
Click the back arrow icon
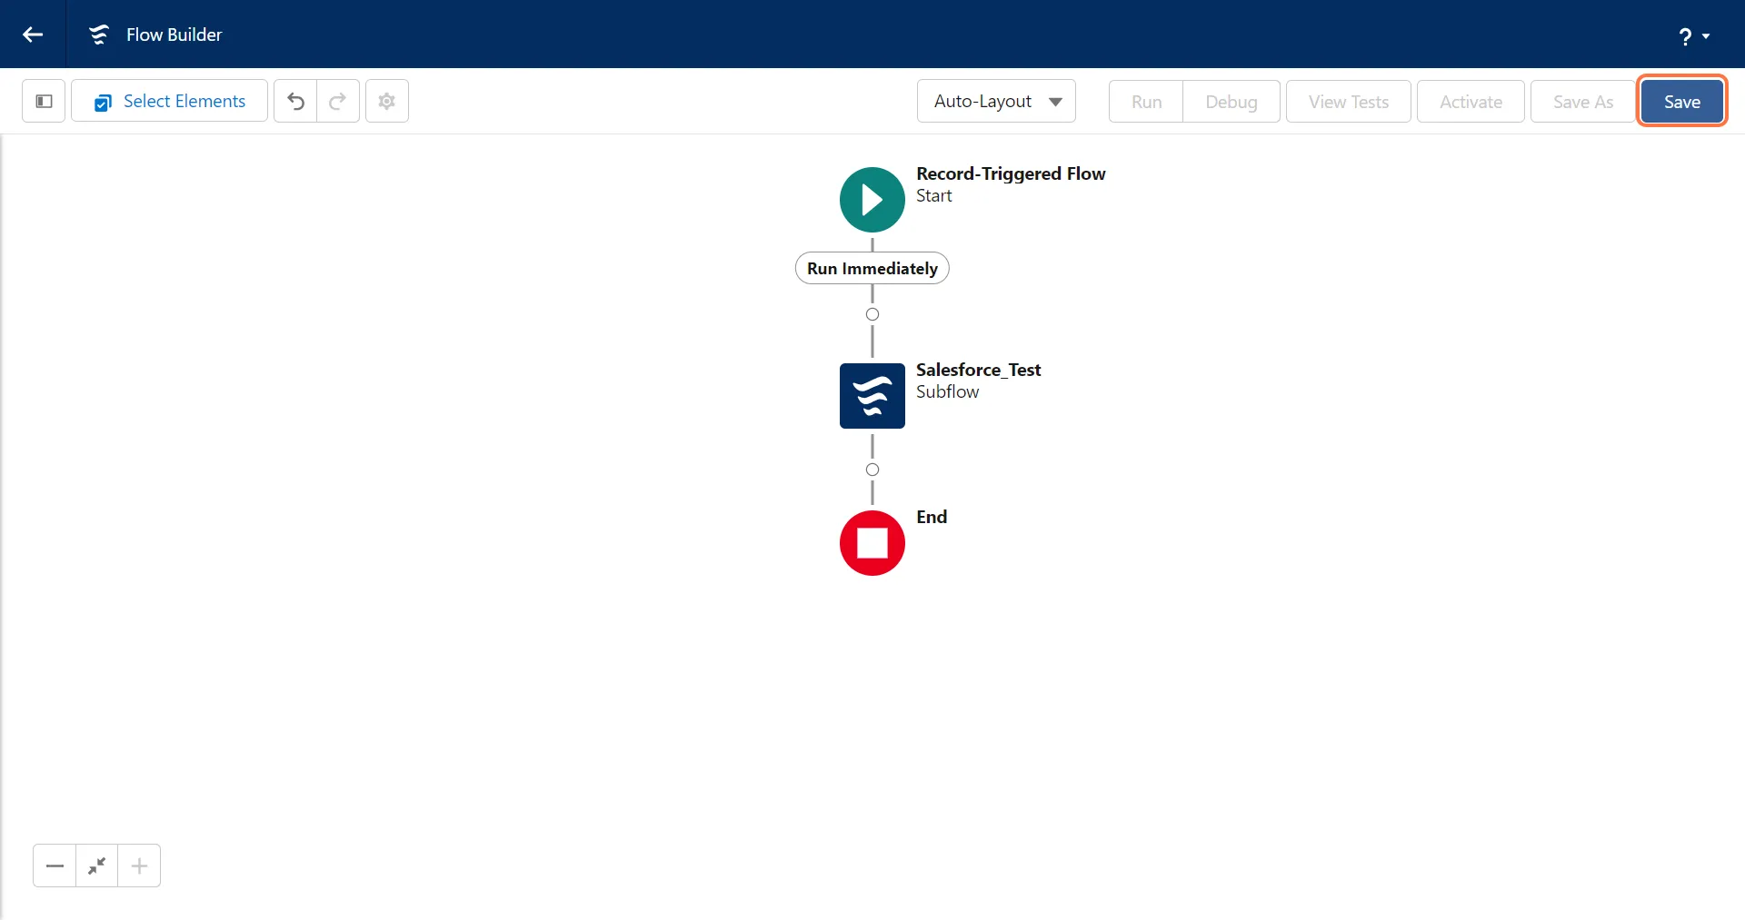point(33,35)
